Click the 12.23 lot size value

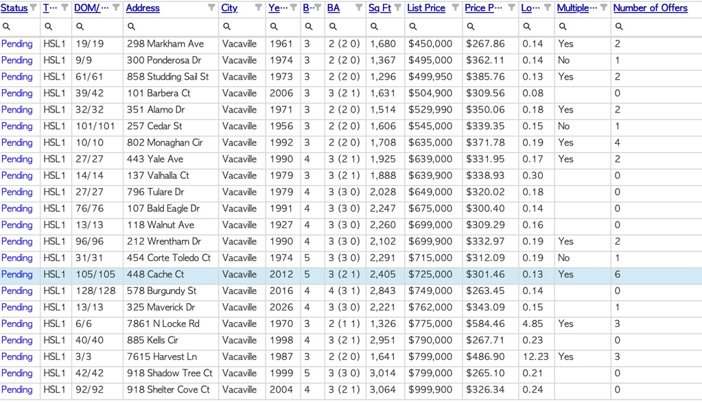pos(535,357)
